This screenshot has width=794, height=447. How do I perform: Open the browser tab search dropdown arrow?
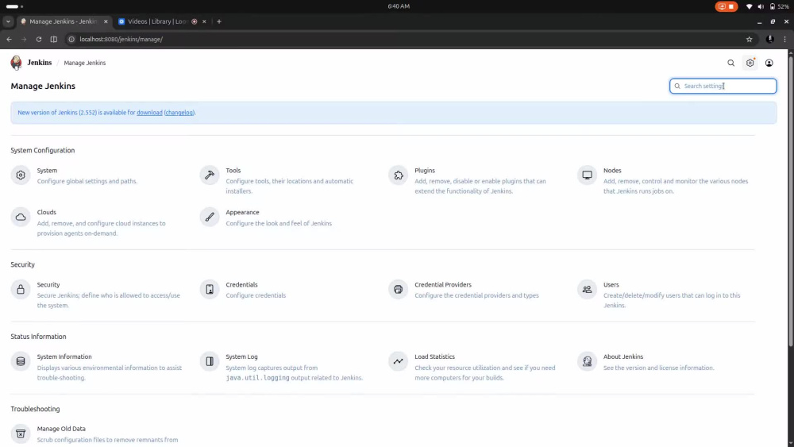(x=8, y=21)
